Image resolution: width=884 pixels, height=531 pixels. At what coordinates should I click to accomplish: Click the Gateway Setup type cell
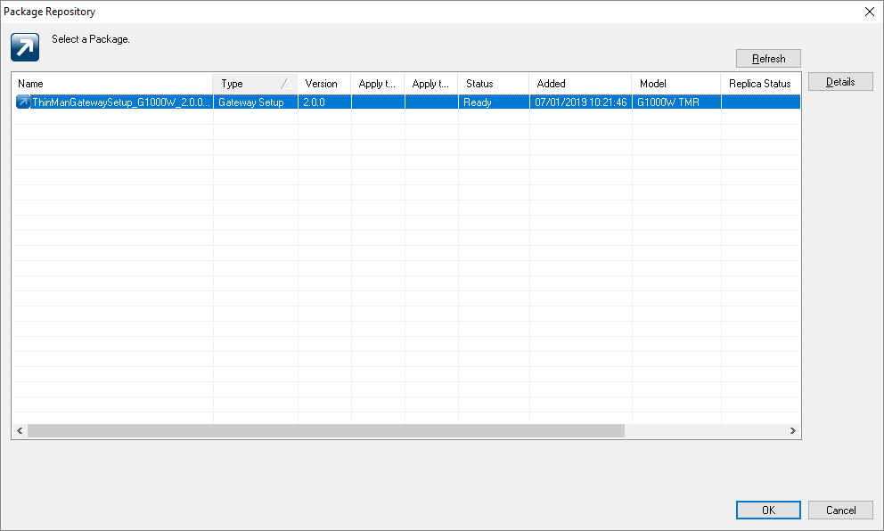coord(256,102)
